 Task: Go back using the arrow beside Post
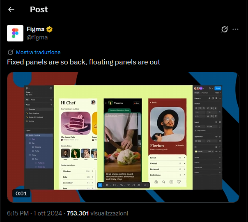pyautogui.click(x=11, y=9)
